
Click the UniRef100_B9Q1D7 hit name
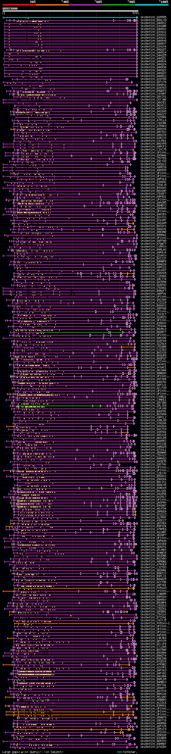[153, 49]
